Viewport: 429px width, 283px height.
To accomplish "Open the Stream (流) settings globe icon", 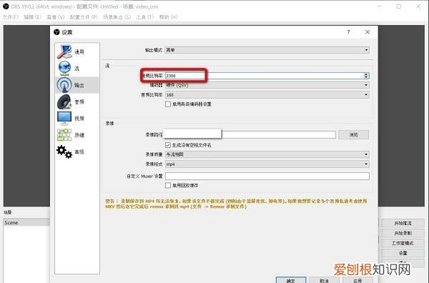I will click(64, 69).
